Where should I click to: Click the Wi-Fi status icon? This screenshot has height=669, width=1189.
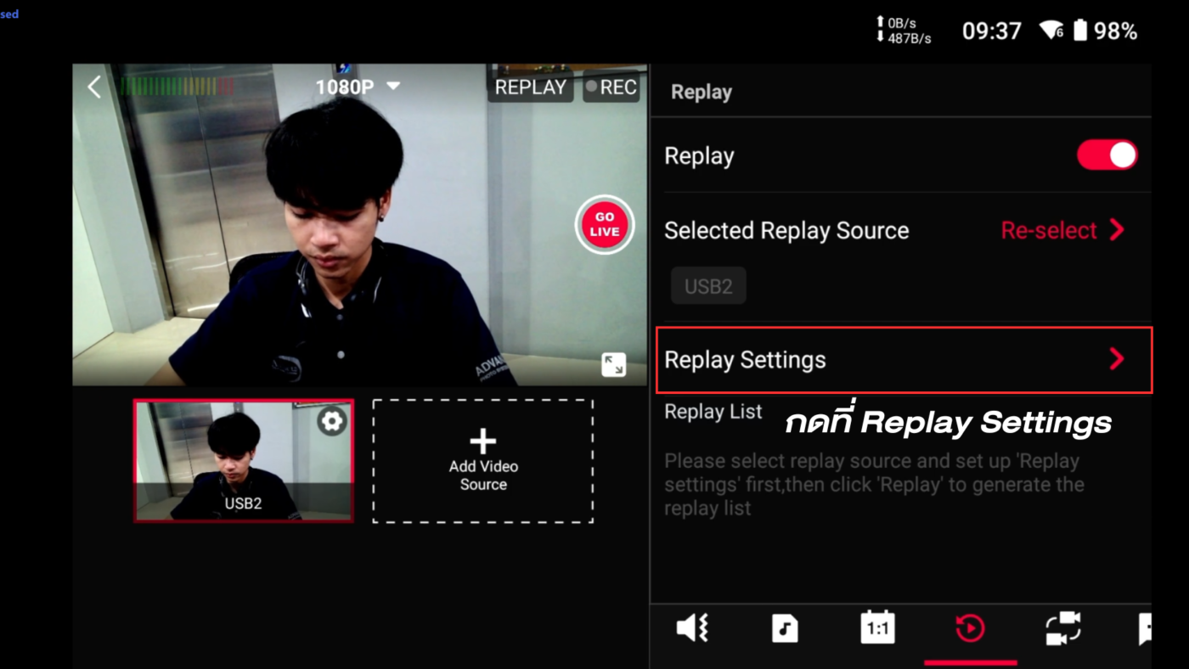point(1051,31)
